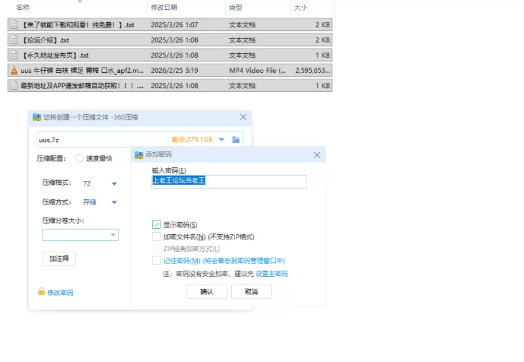Open the 压缩分卷大小 combo box
Viewport: 524px width, 362px height.
pos(113,235)
